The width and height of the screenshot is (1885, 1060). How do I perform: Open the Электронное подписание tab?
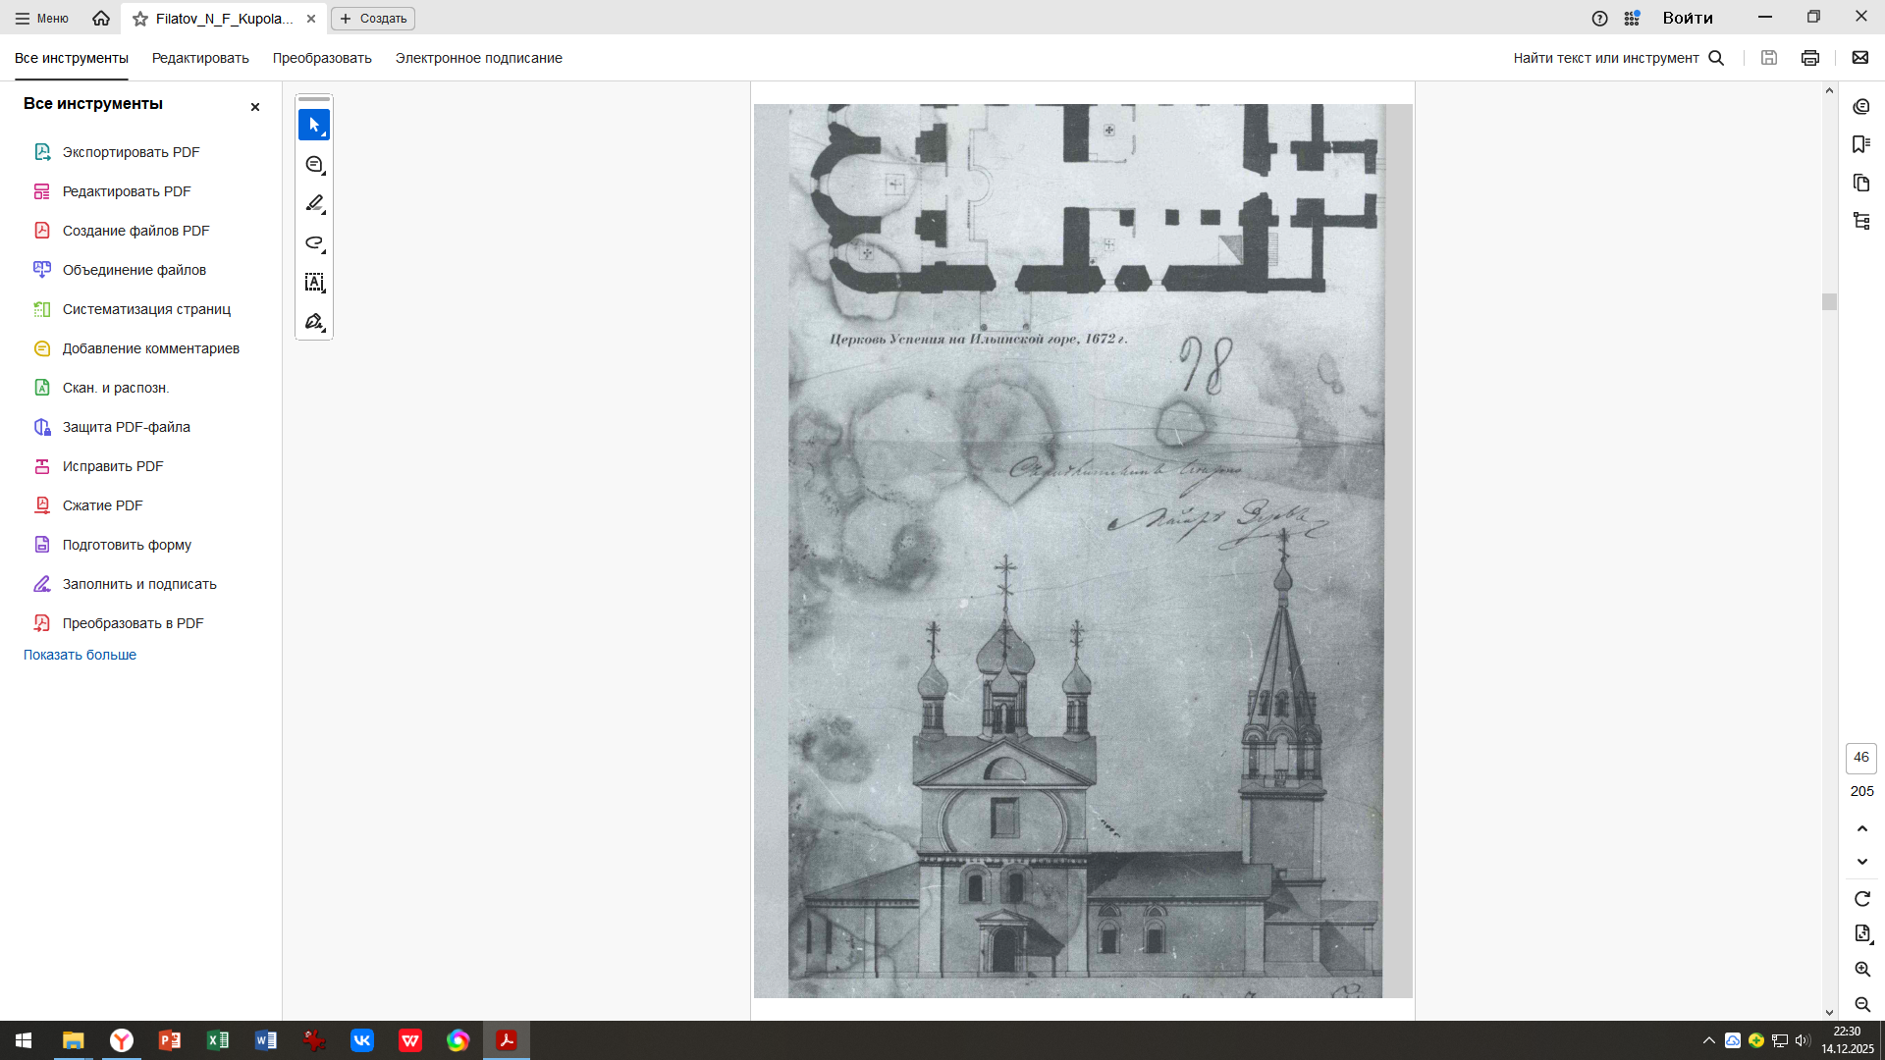click(479, 58)
